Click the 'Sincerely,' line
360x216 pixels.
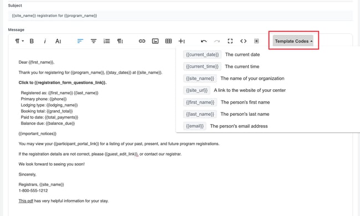coord(27,174)
